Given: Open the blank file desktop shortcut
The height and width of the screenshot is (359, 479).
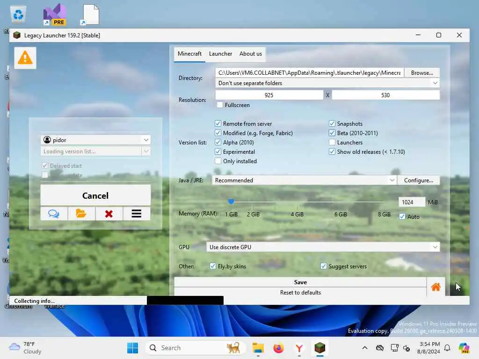Looking at the screenshot, I should point(90,14).
